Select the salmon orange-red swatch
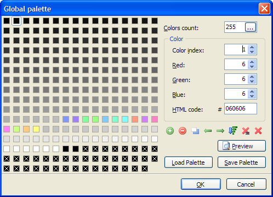273x197 pixels. pos(135,119)
